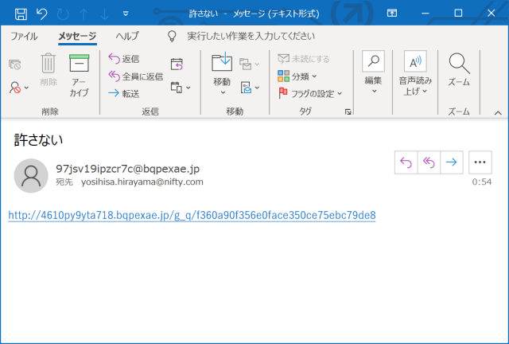Go to previous item with up arrow
509x344 pixels.
coord(84,14)
